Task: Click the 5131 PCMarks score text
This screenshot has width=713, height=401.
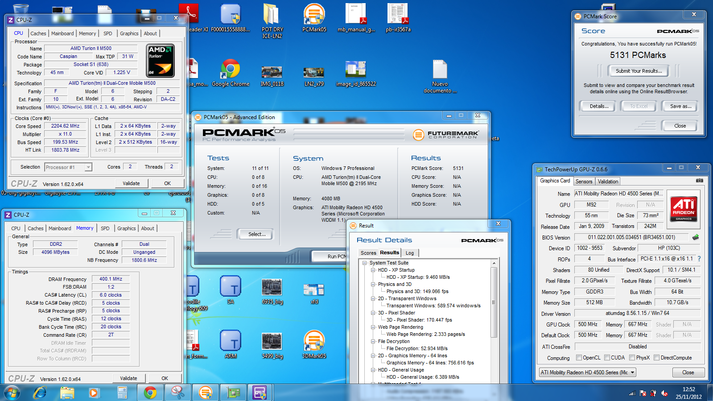Action: coord(638,55)
